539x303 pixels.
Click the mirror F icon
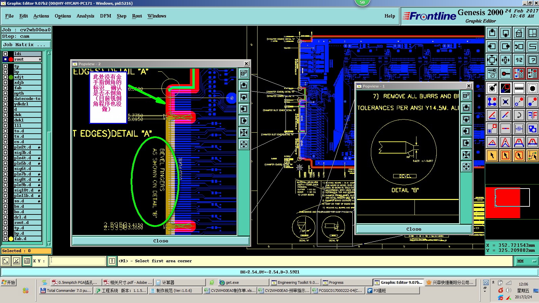click(x=533, y=115)
